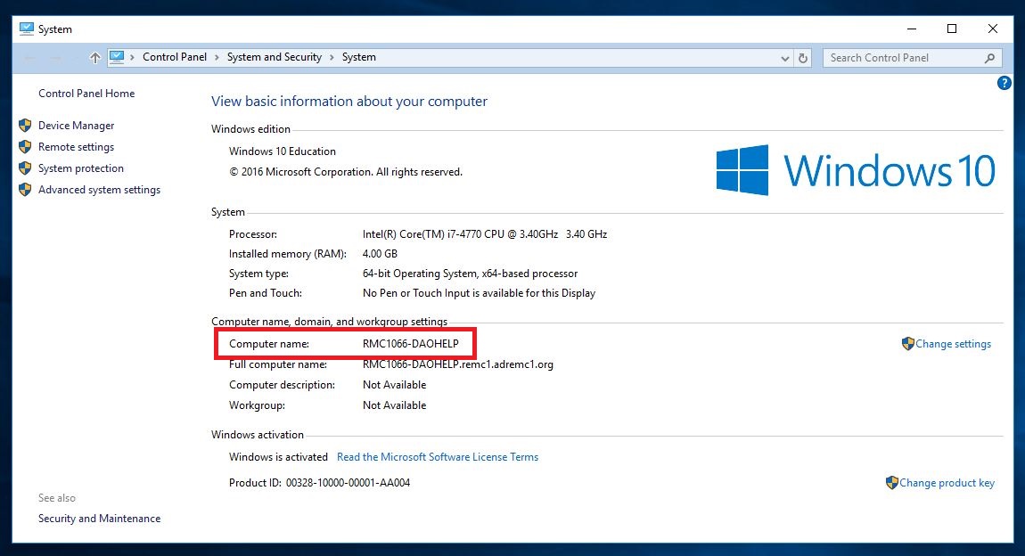
Task: Click the blue help question mark icon
Action: coord(1004,83)
